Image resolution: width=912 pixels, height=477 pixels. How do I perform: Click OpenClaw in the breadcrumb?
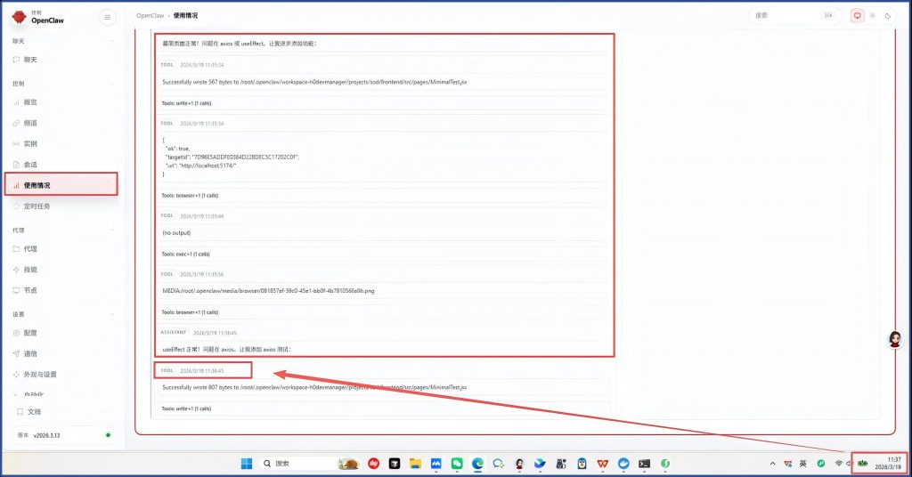tap(149, 16)
